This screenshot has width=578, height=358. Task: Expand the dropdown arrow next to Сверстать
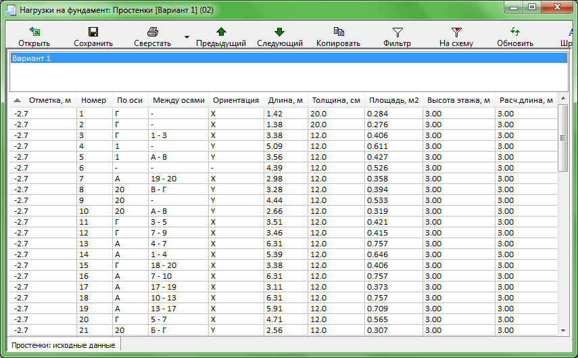[186, 37]
